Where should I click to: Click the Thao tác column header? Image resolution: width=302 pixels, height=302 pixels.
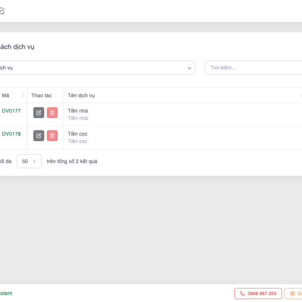pos(41,96)
